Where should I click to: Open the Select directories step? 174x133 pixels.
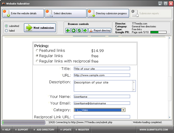coord(66,13)
